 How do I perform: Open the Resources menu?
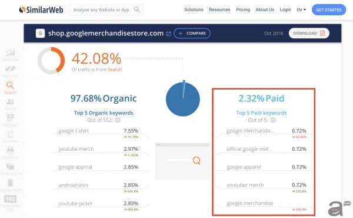click(219, 9)
